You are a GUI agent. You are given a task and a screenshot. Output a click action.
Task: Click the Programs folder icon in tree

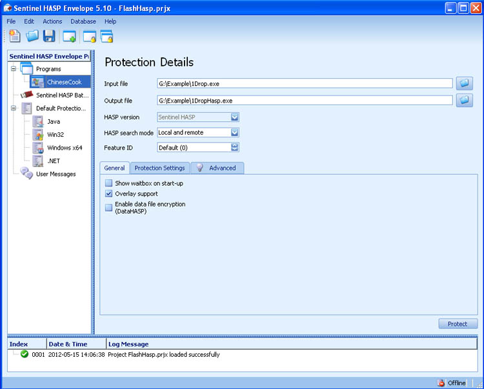point(26,68)
